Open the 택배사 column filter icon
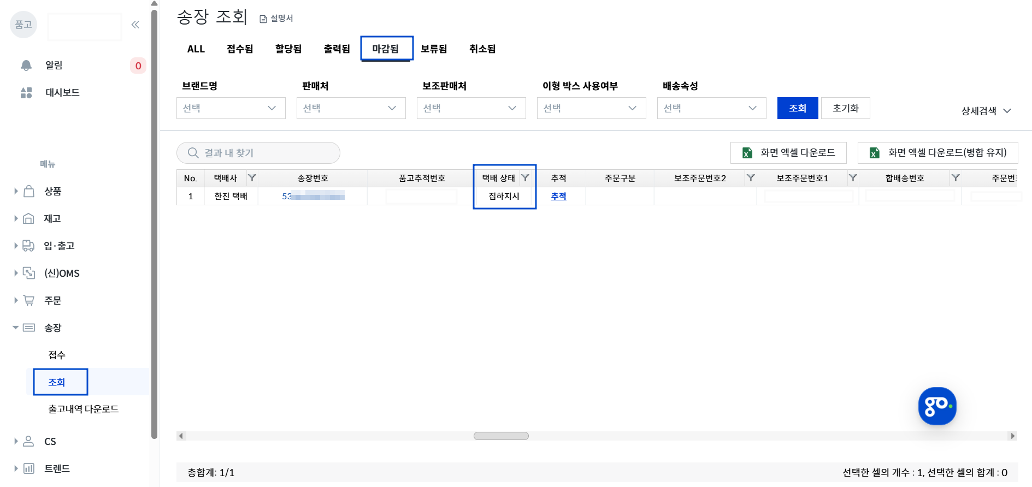 [x=252, y=178]
